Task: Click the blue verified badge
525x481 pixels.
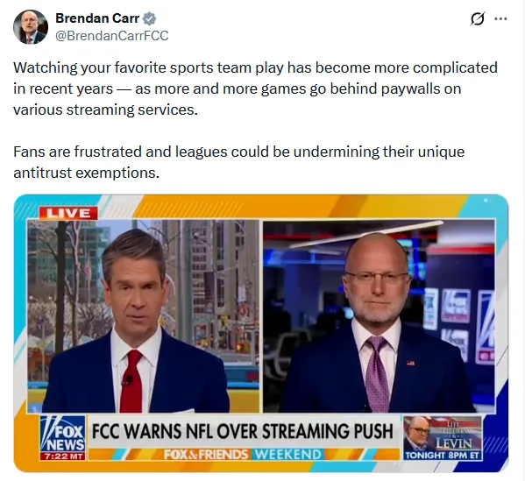Action: [149, 18]
